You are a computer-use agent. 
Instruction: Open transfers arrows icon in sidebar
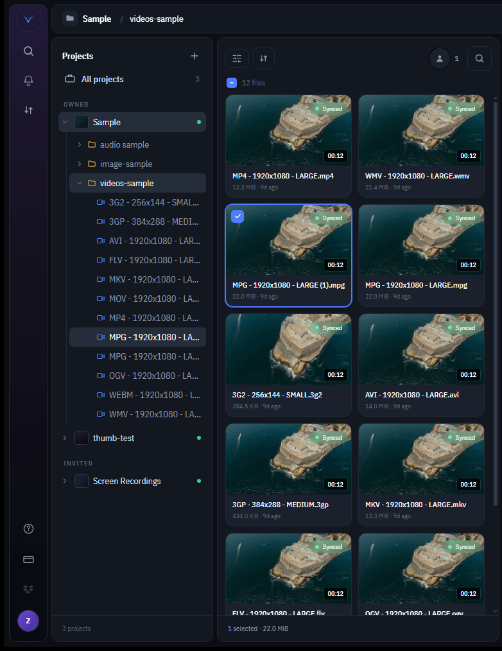28,110
